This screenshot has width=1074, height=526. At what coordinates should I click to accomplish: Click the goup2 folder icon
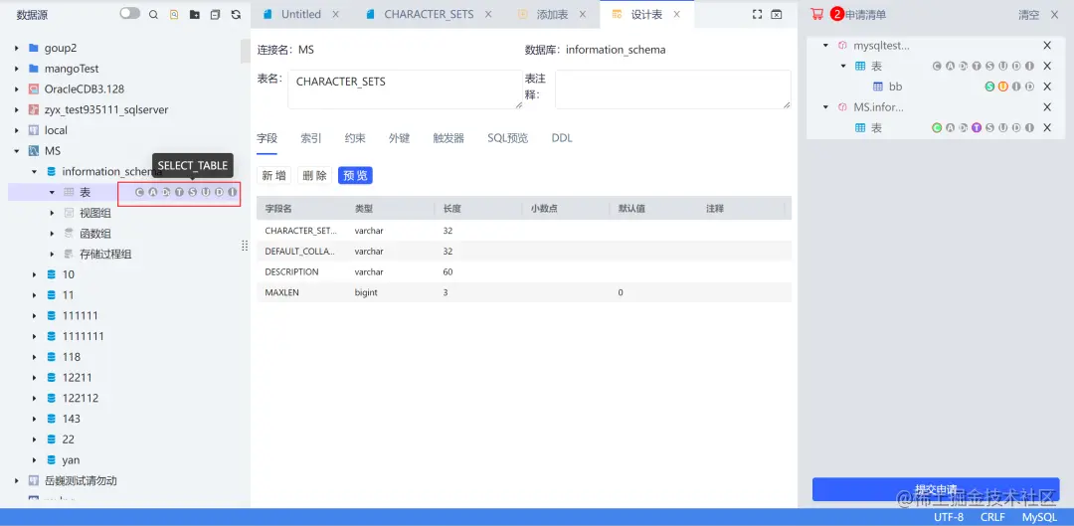click(x=34, y=48)
